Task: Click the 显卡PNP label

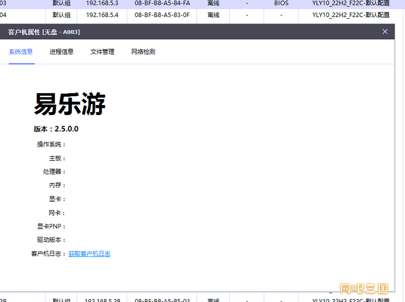Action: pyautogui.click(x=51, y=226)
